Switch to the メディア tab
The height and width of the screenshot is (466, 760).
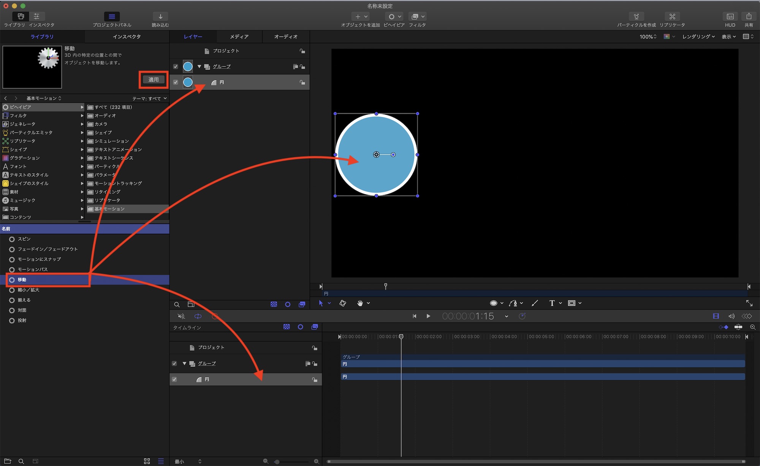pos(239,36)
